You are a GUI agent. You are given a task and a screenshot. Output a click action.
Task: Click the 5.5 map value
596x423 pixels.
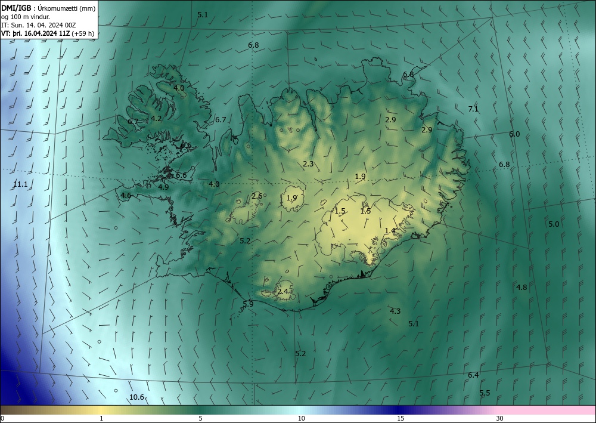click(x=485, y=393)
